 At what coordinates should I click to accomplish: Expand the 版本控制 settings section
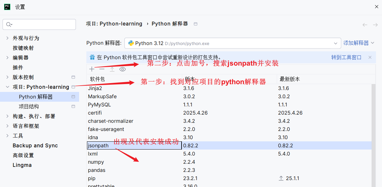[8, 77]
